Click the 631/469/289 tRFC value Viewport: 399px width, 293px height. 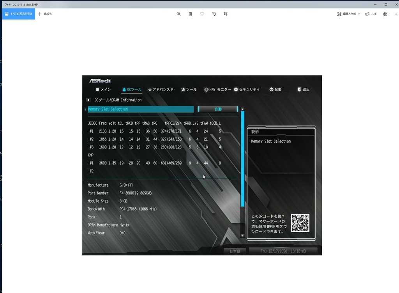[171, 163]
